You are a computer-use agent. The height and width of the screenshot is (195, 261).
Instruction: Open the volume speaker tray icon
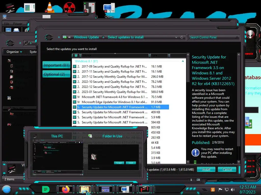pyautogui.click(x=233, y=189)
